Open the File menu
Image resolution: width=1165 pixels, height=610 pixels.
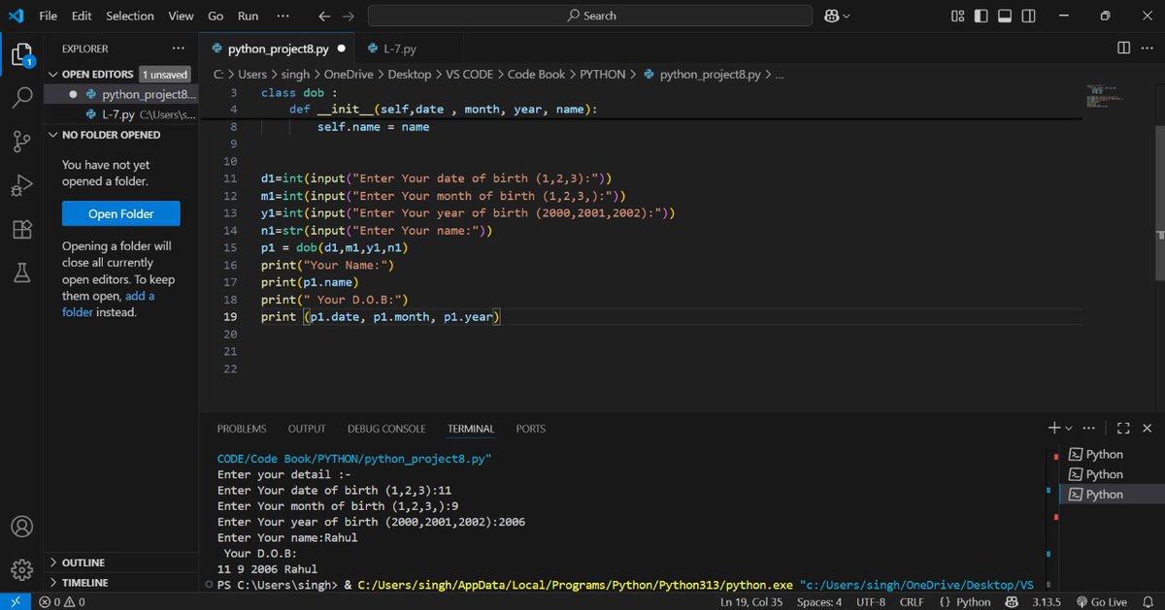tap(49, 16)
